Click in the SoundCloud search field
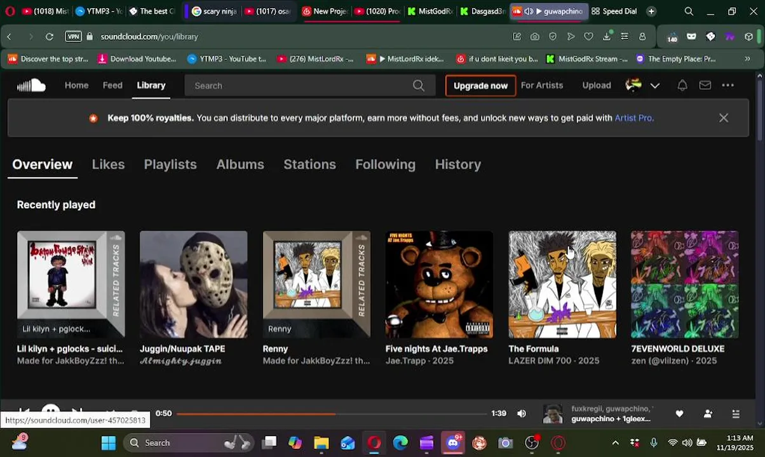The width and height of the screenshot is (765, 457). pyautogui.click(x=310, y=86)
